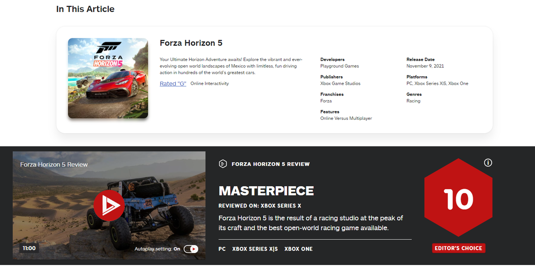Click the Forza Horizon 5 title heading
This screenshot has width=535, height=269.
click(191, 43)
